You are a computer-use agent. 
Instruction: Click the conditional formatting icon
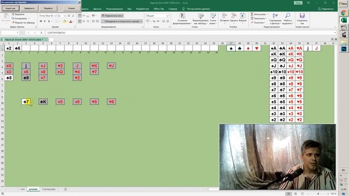(x=182, y=16)
